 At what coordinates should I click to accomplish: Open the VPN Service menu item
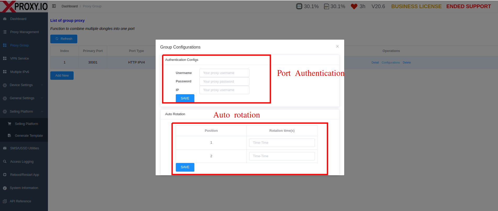19,59
